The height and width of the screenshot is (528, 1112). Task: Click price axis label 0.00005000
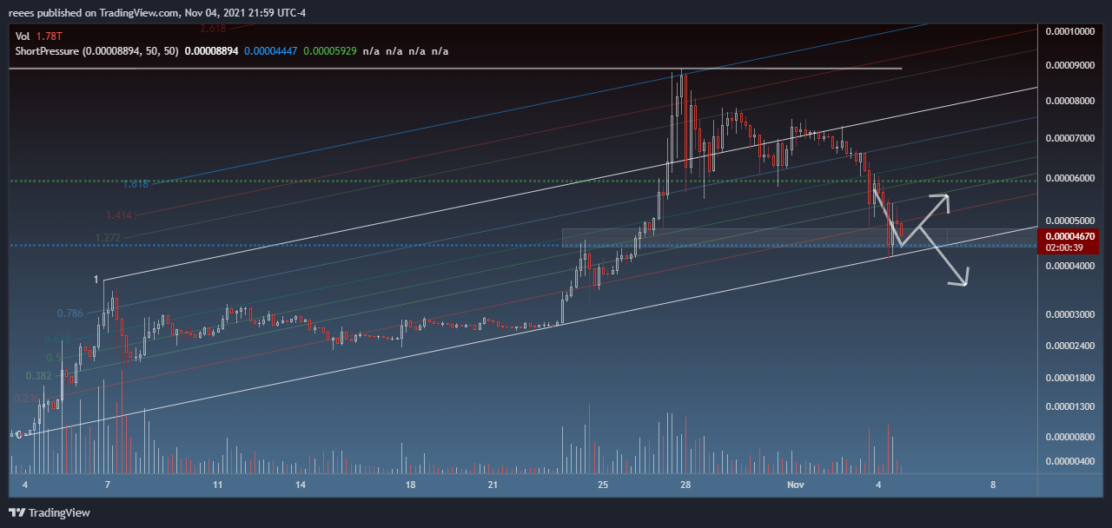[1070, 221]
